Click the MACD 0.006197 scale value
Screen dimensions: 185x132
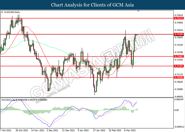click(x=179, y=100)
